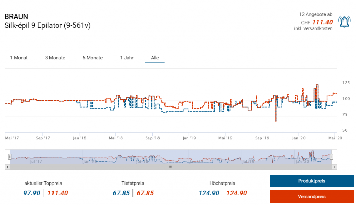
Task: Click the navigator scrollbar center grip
Action: point(171,167)
